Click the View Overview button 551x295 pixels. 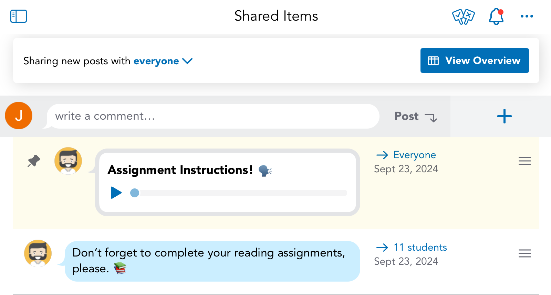[x=475, y=61]
